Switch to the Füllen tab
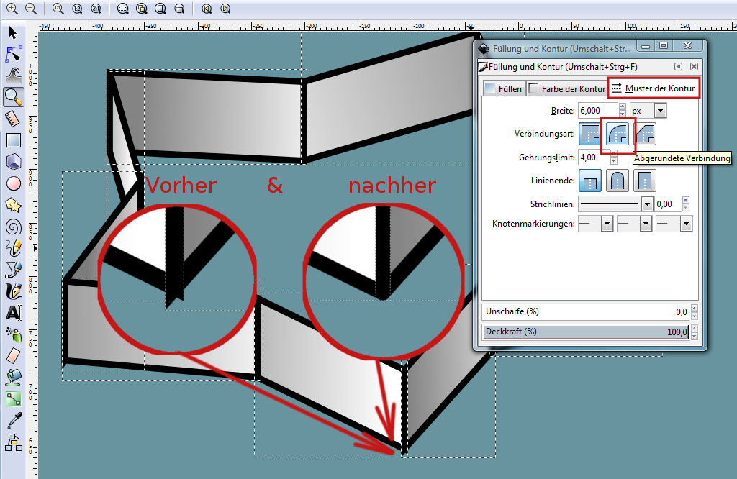The image size is (737, 479). pyautogui.click(x=504, y=88)
